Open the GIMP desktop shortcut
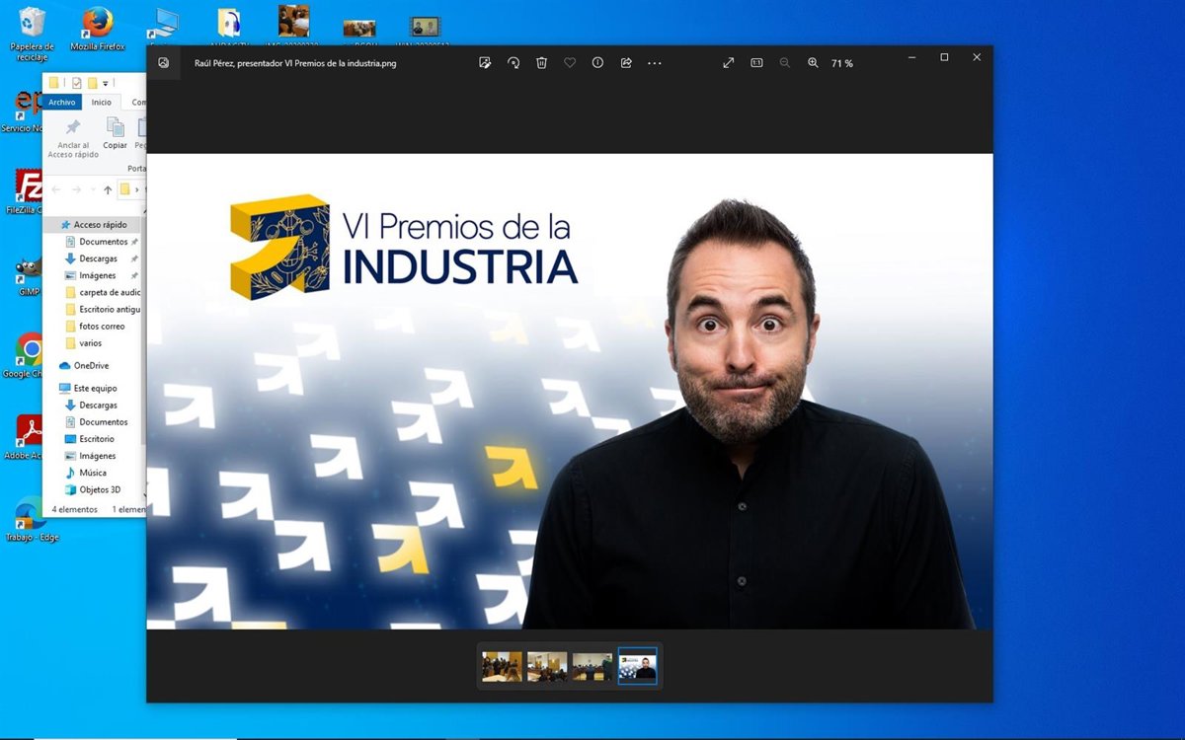 pyautogui.click(x=28, y=274)
